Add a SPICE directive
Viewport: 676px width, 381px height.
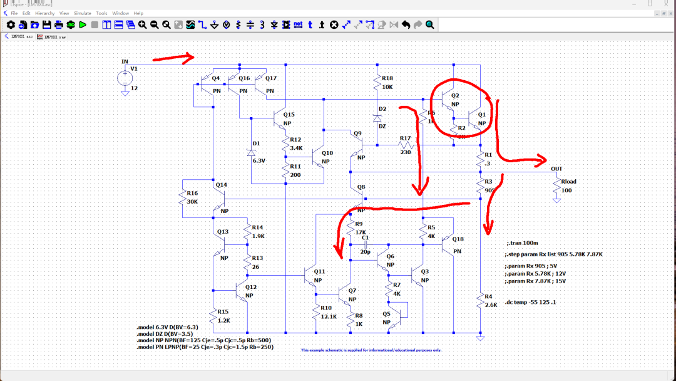(x=322, y=25)
